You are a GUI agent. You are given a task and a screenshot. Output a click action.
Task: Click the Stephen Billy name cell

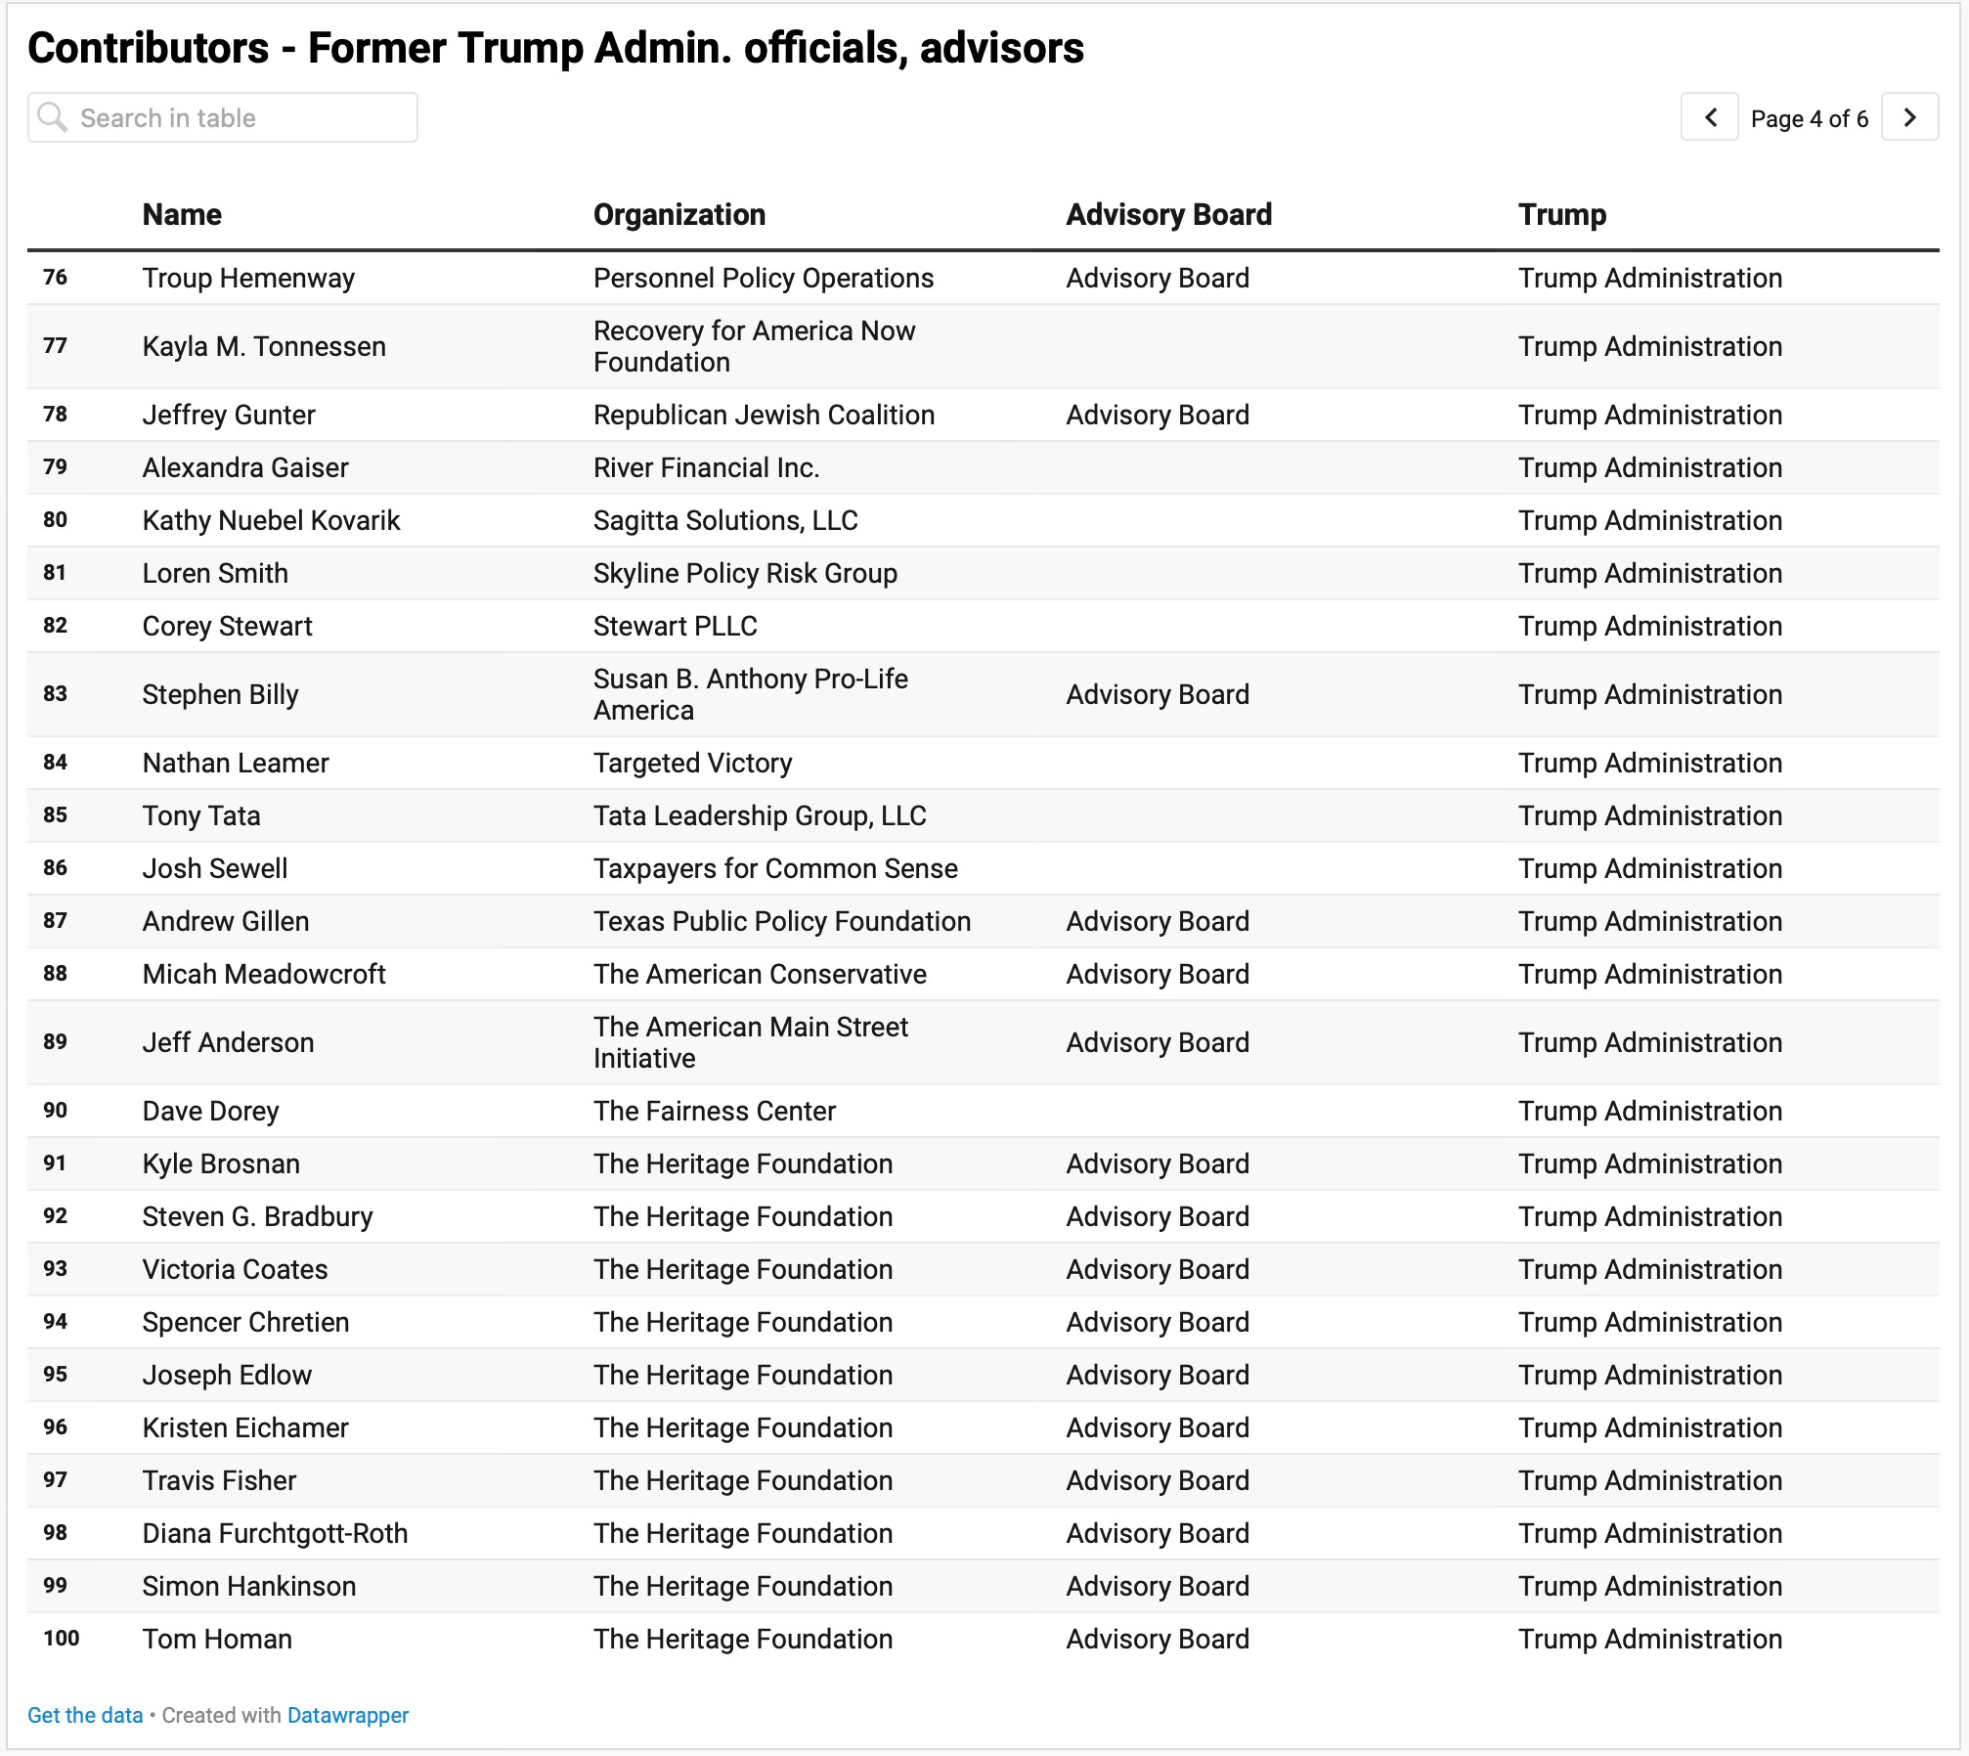pos(220,694)
